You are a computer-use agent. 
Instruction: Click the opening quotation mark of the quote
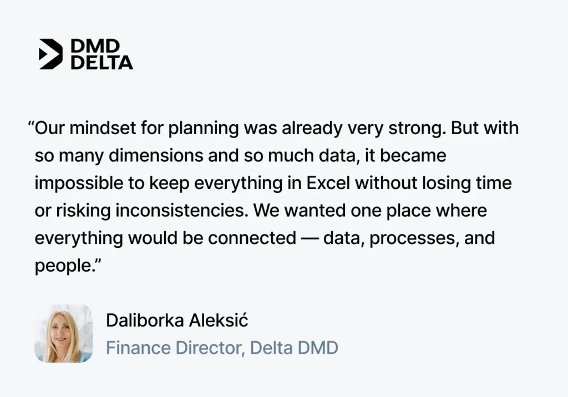(31, 128)
